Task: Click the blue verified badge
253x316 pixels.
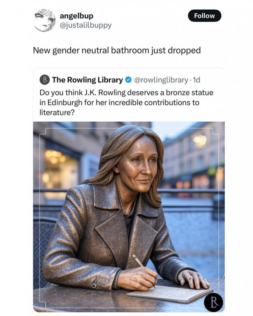Action: pyautogui.click(x=128, y=80)
